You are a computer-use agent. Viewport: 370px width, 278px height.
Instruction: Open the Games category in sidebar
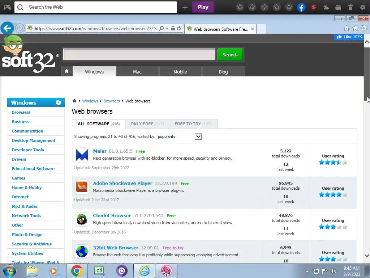tap(18, 178)
